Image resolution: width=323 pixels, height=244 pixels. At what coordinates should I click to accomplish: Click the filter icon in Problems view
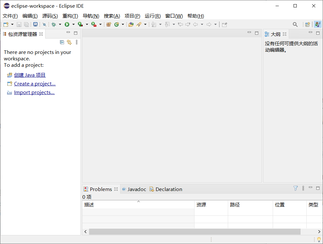coord(295,188)
